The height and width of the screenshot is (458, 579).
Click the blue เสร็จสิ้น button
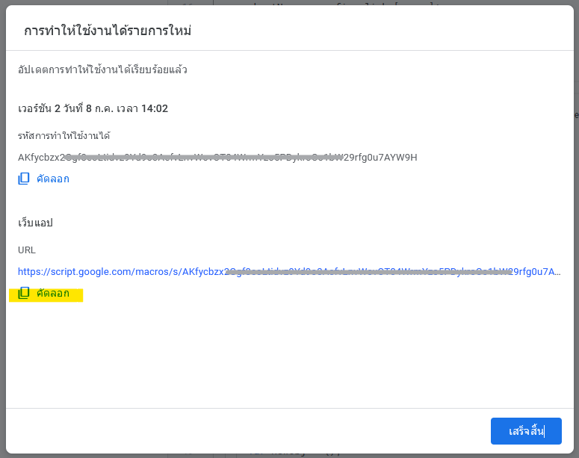pyautogui.click(x=526, y=431)
